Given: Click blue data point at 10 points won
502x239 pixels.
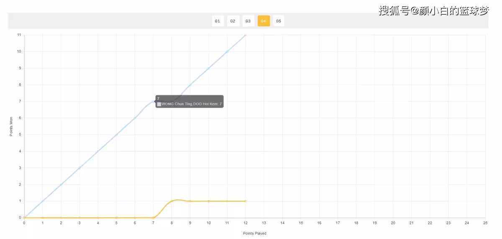Looking at the screenshot, I should click(227, 52).
